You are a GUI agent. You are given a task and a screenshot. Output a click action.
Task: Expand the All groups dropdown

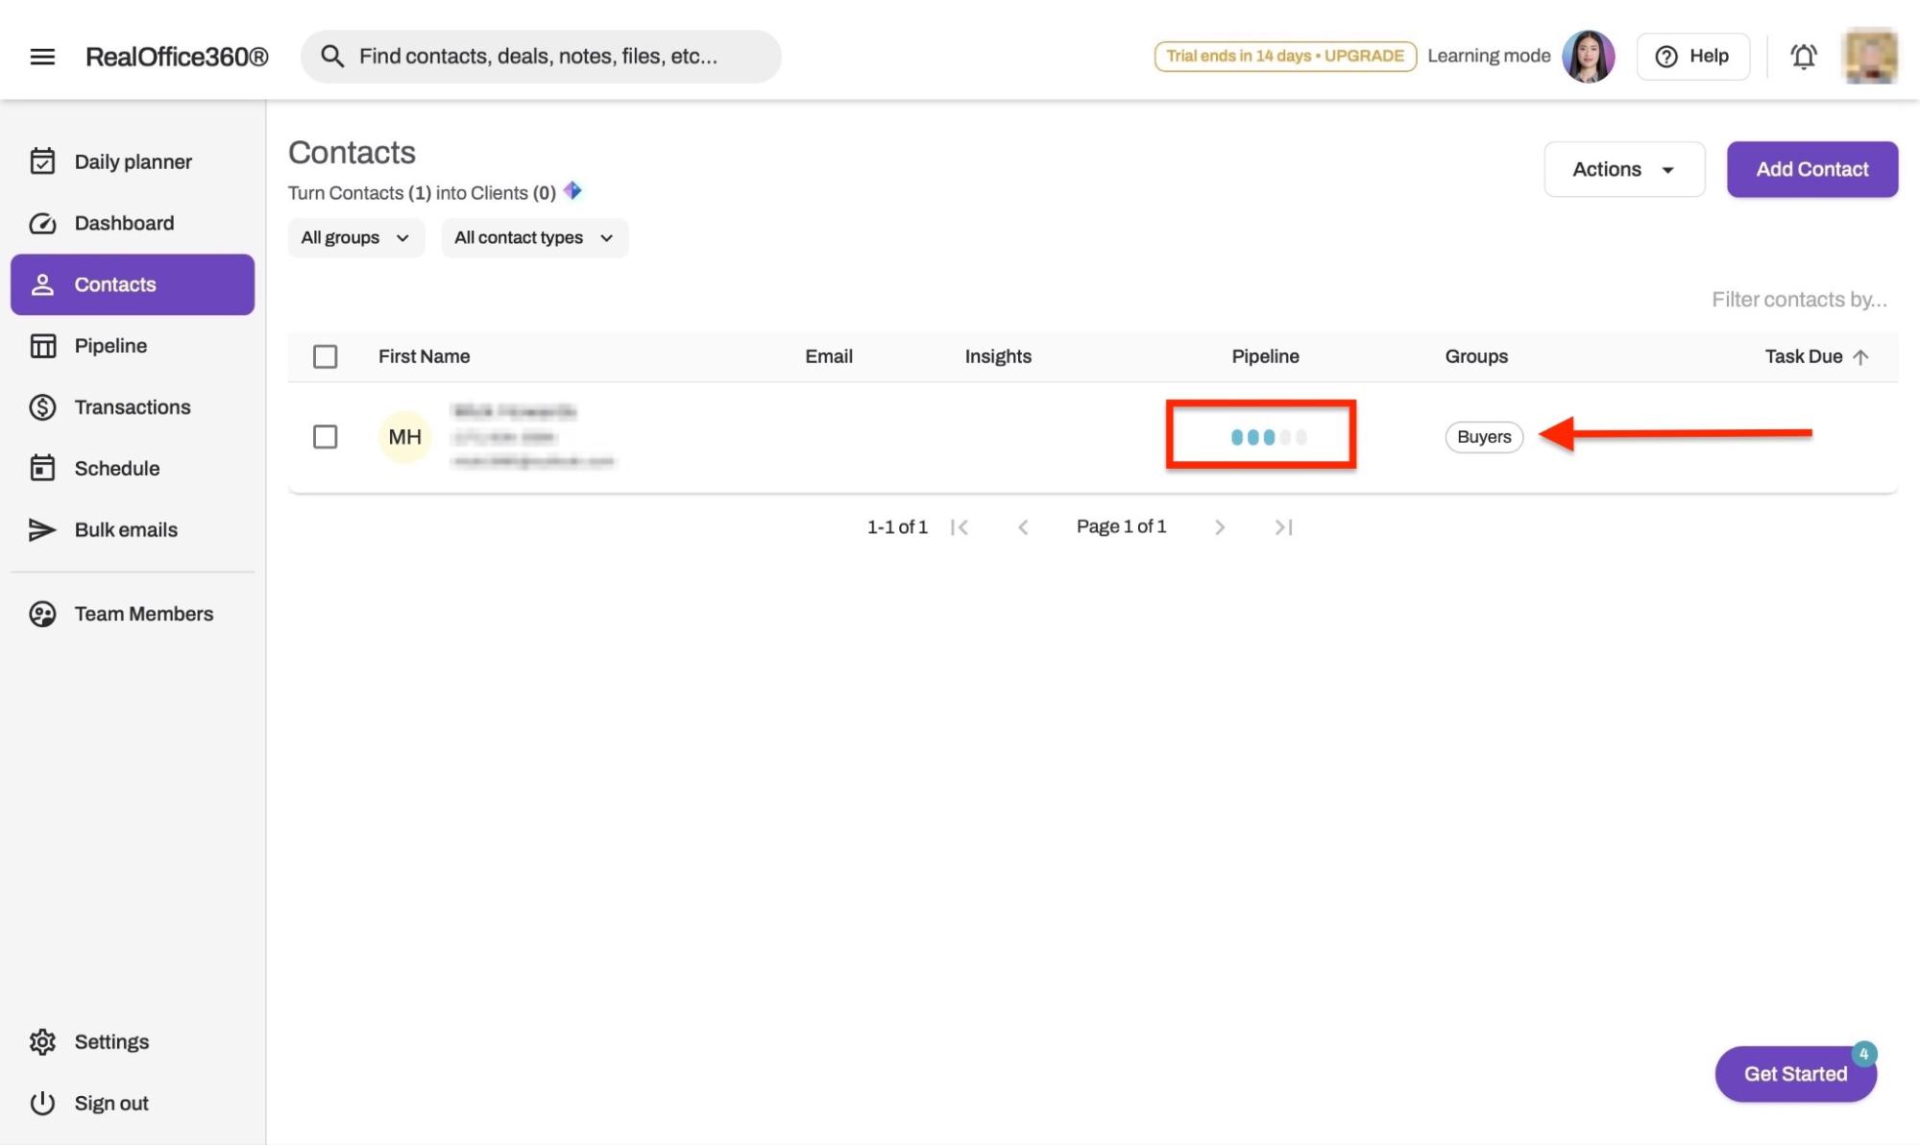(x=355, y=238)
